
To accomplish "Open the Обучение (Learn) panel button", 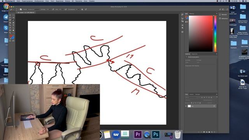I will coord(223,14).
